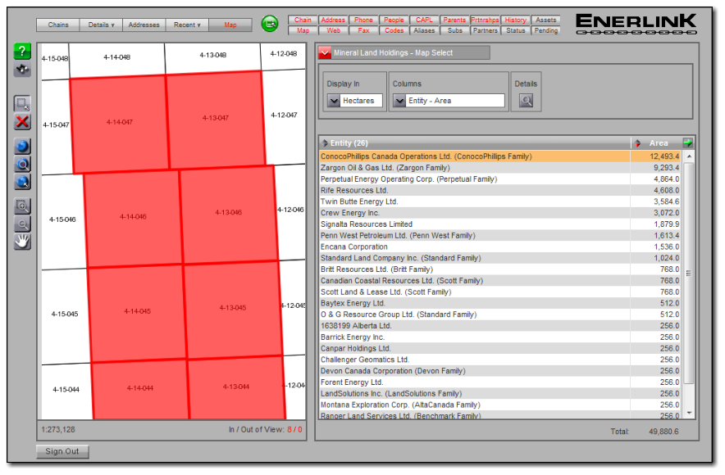
Task: Click the entity list scrollbar thumb
Action: (x=689, y=273)
